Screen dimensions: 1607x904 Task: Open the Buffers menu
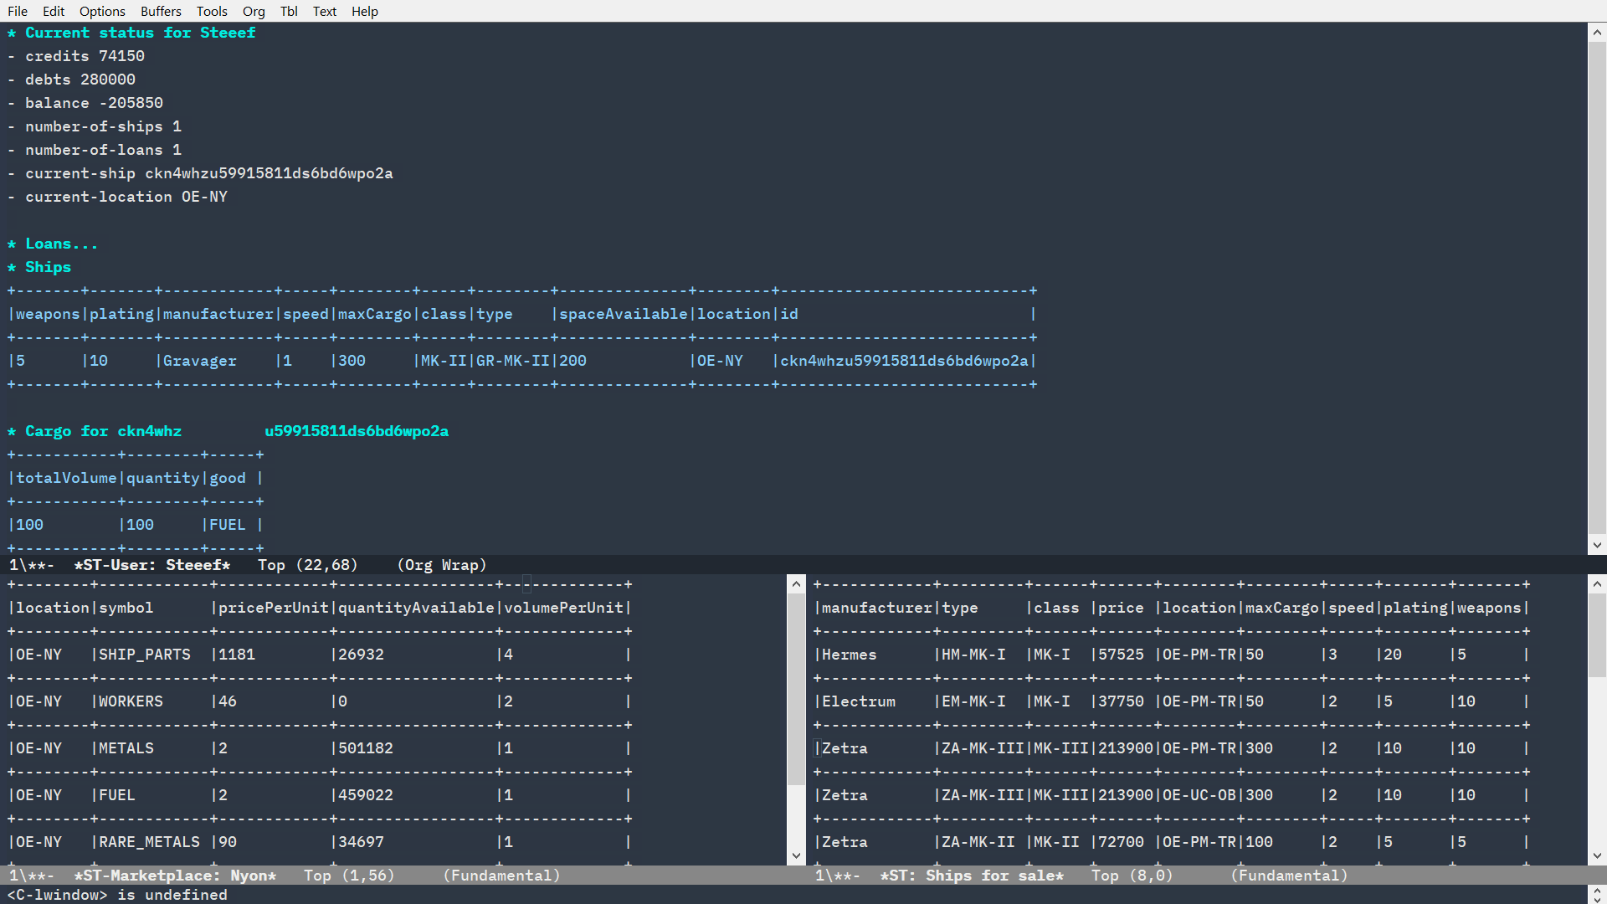(x=161, y=11)
